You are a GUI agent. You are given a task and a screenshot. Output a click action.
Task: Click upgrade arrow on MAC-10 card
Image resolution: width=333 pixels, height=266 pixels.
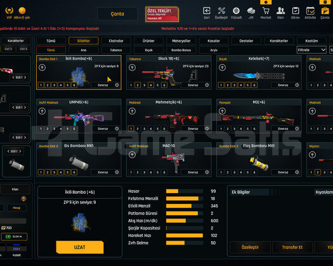132,155
